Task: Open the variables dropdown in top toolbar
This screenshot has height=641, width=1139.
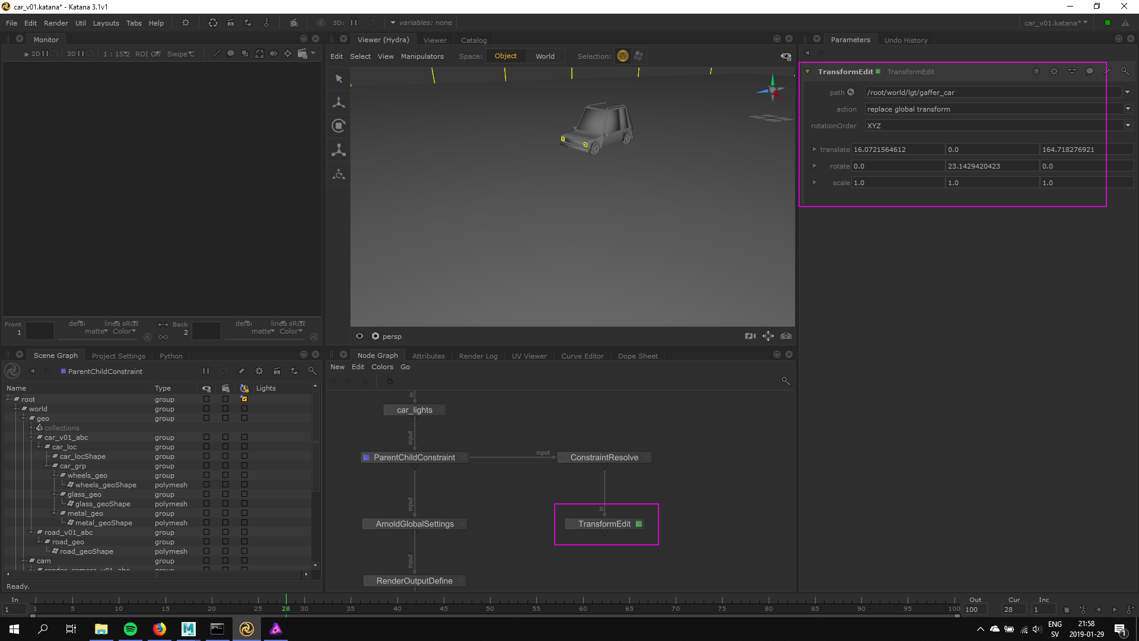Action: [x=421, y=23]
